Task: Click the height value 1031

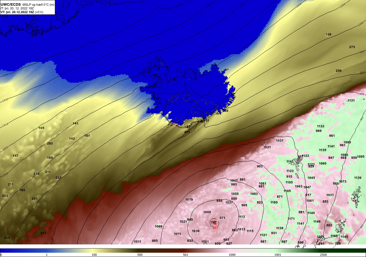Action: click(330, 195)
